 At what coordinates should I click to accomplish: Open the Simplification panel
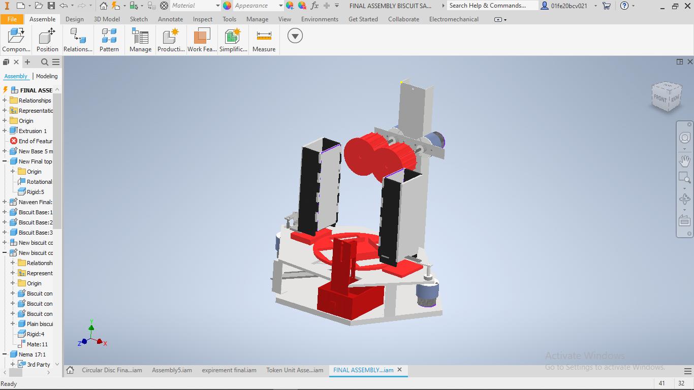pyautogui.click(x=233, y=40)
